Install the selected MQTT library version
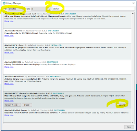The width and height of the screenshot is (137, 131). [x=27, y=105]
